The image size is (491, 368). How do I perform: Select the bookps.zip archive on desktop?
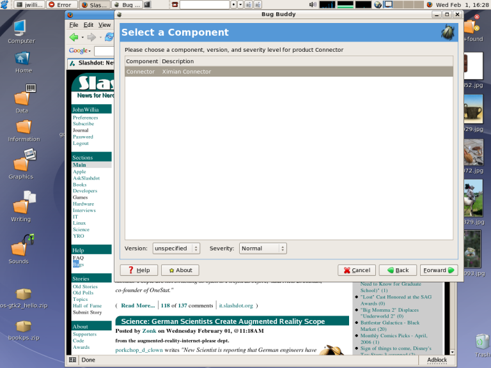tap(24, 330)
